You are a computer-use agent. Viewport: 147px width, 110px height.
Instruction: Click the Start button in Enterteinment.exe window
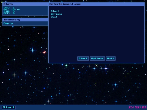[x=83, y=58]
